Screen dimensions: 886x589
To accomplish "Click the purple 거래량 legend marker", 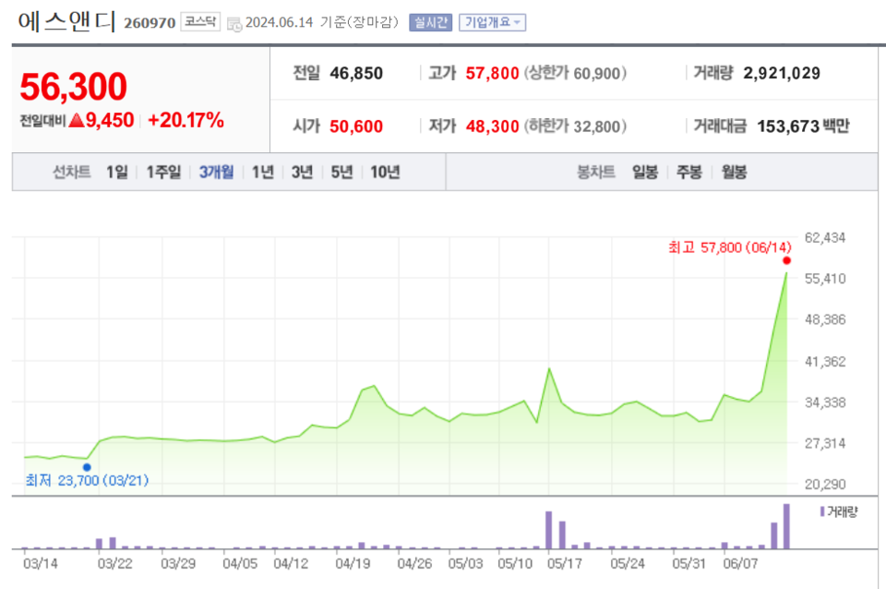I will point(822,511).
